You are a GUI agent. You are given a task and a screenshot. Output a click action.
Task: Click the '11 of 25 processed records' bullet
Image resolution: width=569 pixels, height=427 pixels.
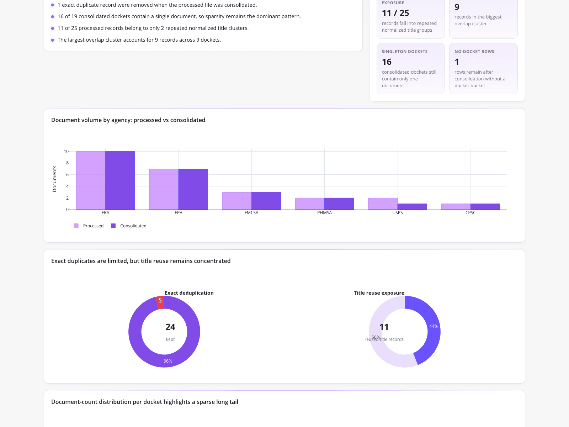(x=153, y=28)
